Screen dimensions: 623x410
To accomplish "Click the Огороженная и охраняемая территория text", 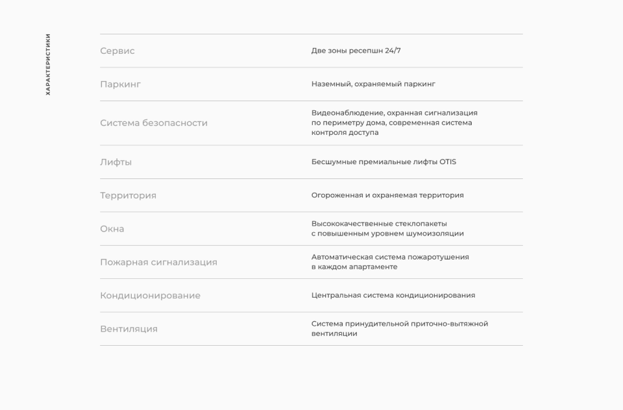I will pyautogui.click(x=387, y=195).
